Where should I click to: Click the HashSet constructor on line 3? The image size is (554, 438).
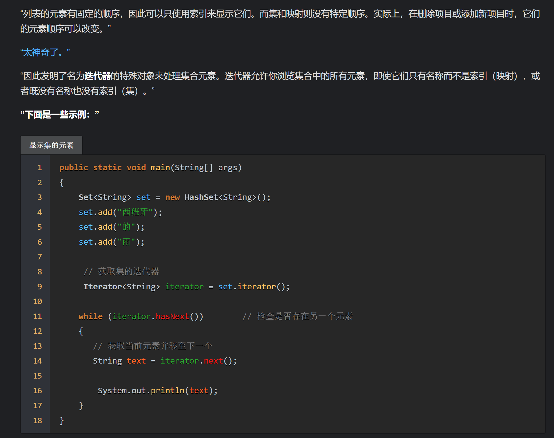tap(201, 197)
